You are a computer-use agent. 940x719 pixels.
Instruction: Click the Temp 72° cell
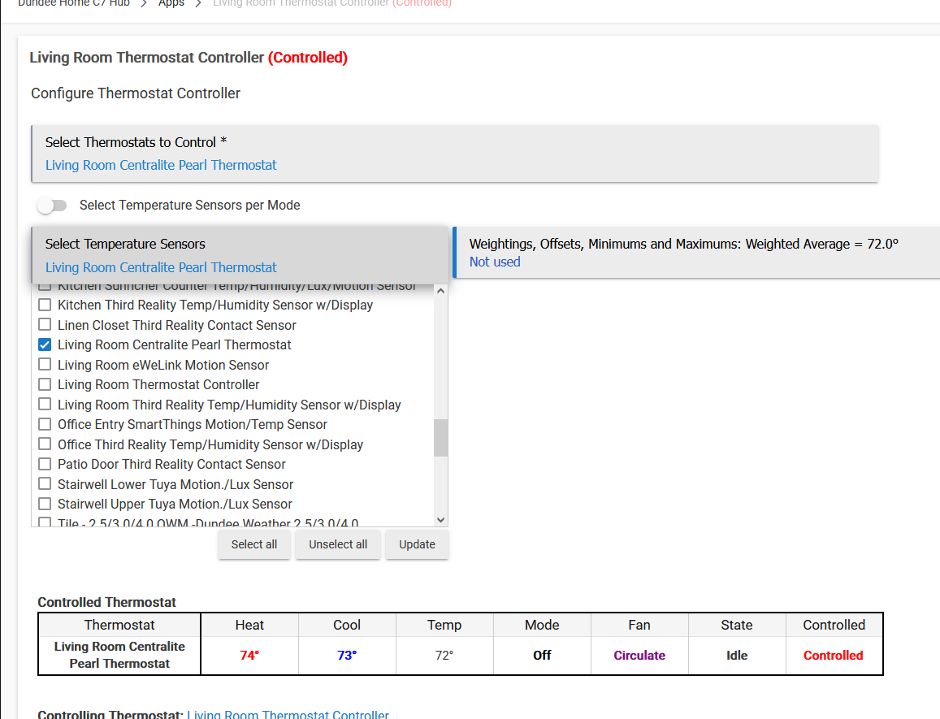(444, 656)
